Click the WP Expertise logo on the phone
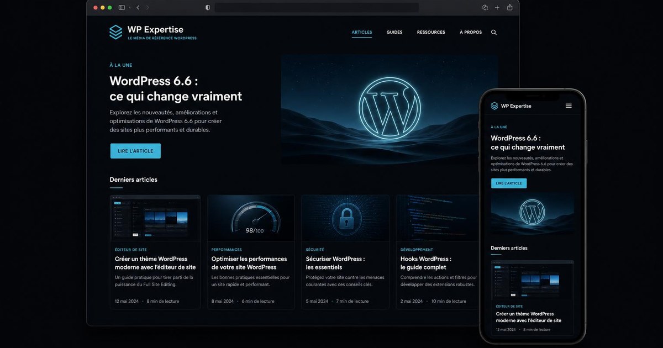Image resolution: width=663 pixels, height=348 pixels. [495, 106]
